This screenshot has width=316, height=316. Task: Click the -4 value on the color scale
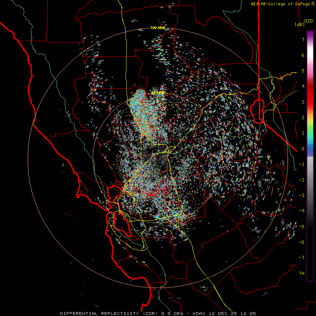point(302,211)
